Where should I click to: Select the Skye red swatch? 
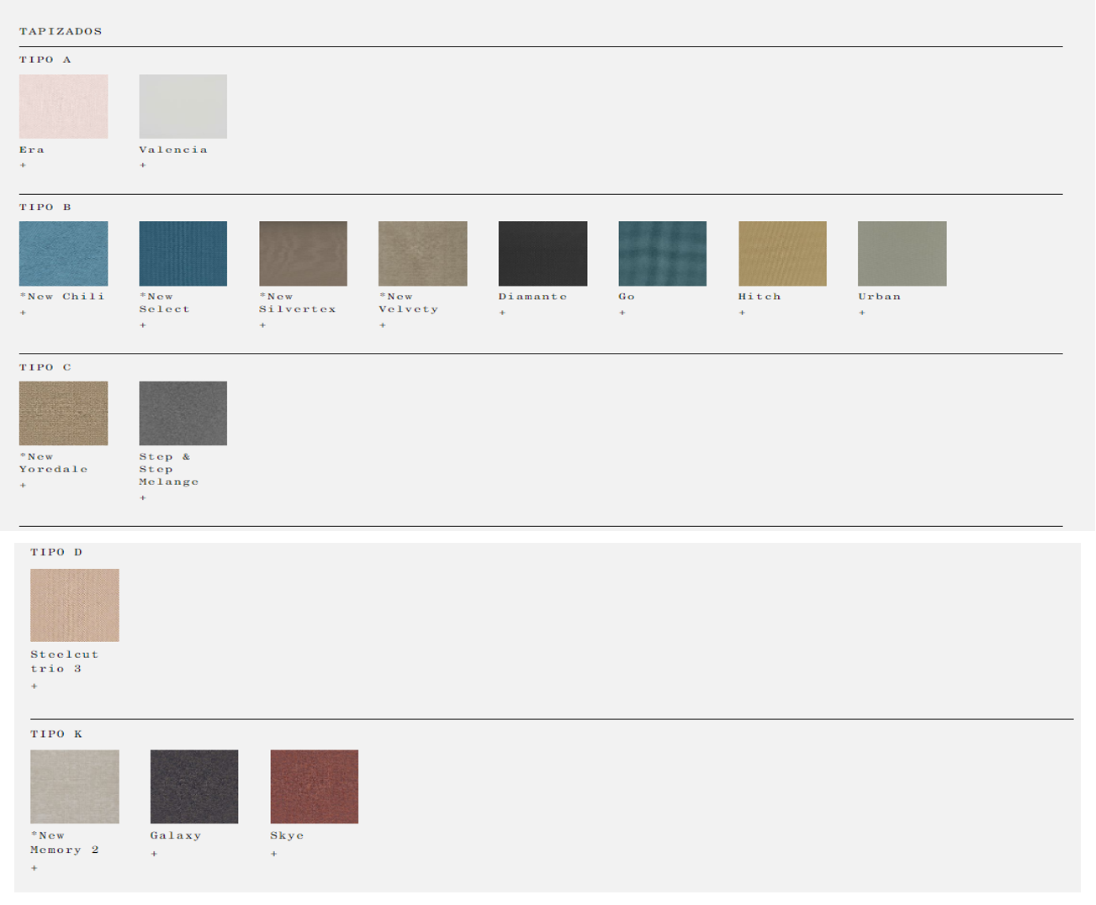(314, 787)
